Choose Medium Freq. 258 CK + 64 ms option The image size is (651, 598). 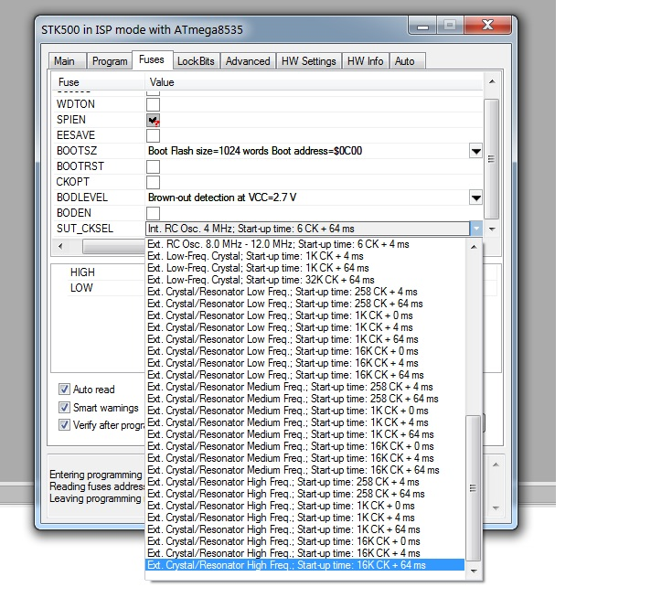point(305,399)
